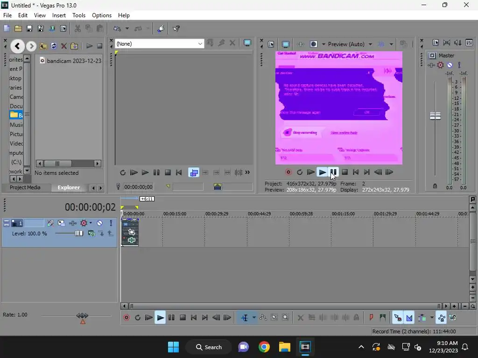Enable Trimmer loop playback

click(123, 172)
